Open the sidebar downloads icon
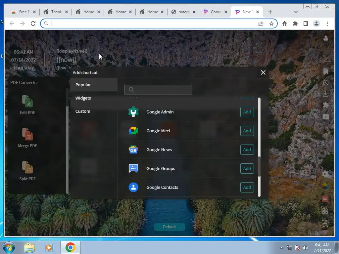The width and height of the screenshot is (339, 254). pos(326,94)
